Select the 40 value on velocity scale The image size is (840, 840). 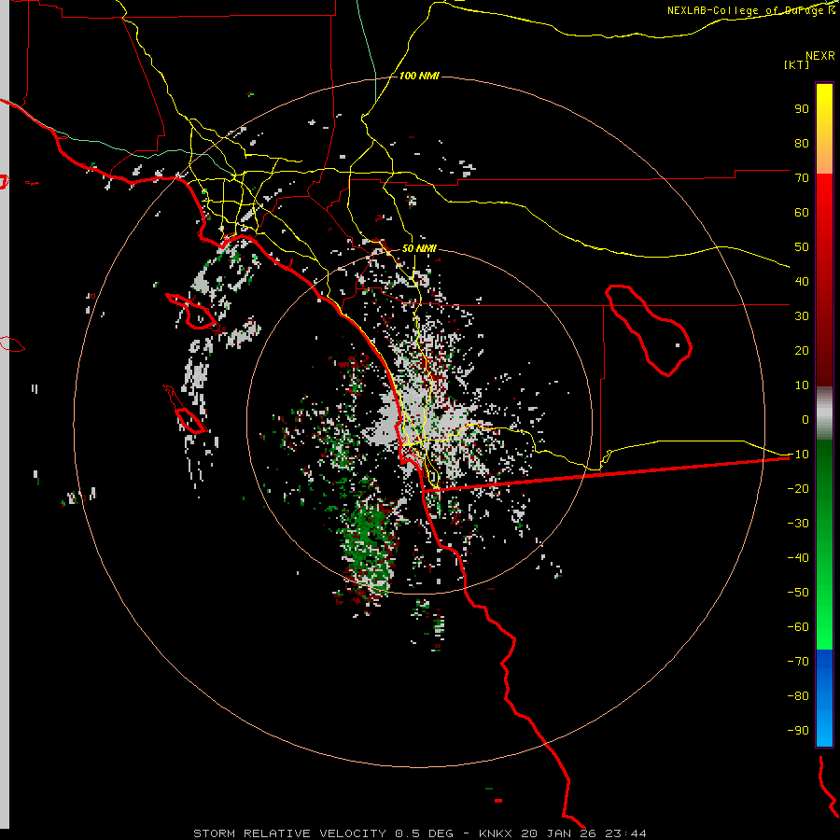(x=802, y=282)
